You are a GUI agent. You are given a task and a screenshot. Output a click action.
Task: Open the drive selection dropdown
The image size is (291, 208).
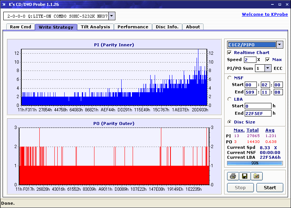(x=112, y=16)
